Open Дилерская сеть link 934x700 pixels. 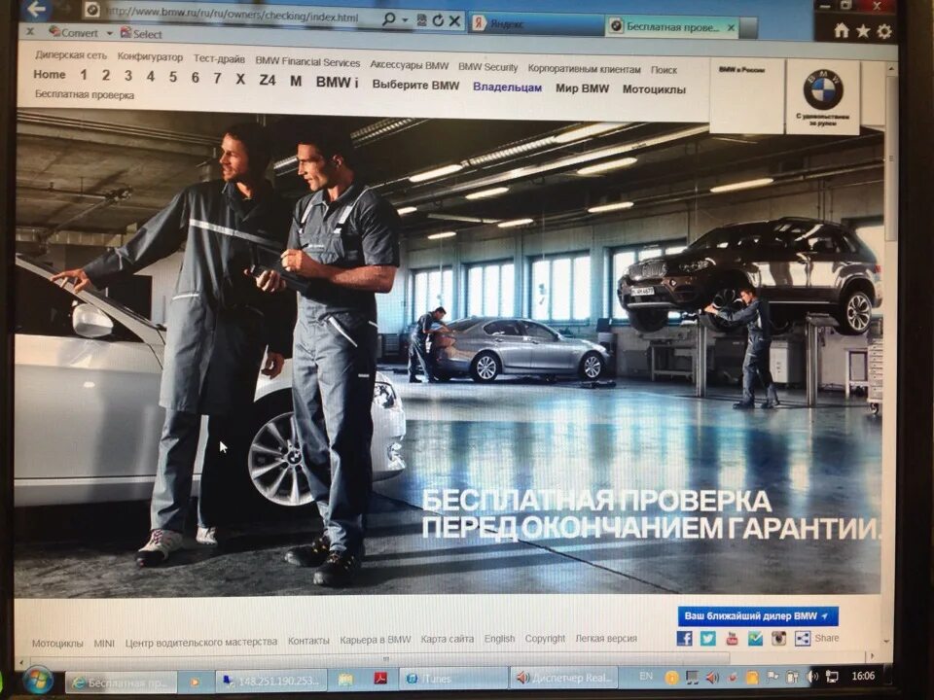[x=71, y=54]
